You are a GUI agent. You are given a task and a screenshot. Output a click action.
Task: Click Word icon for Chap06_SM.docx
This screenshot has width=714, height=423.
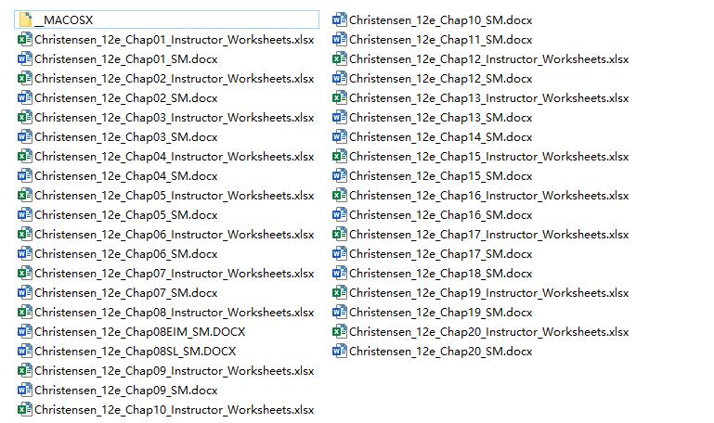coord(24,253)
